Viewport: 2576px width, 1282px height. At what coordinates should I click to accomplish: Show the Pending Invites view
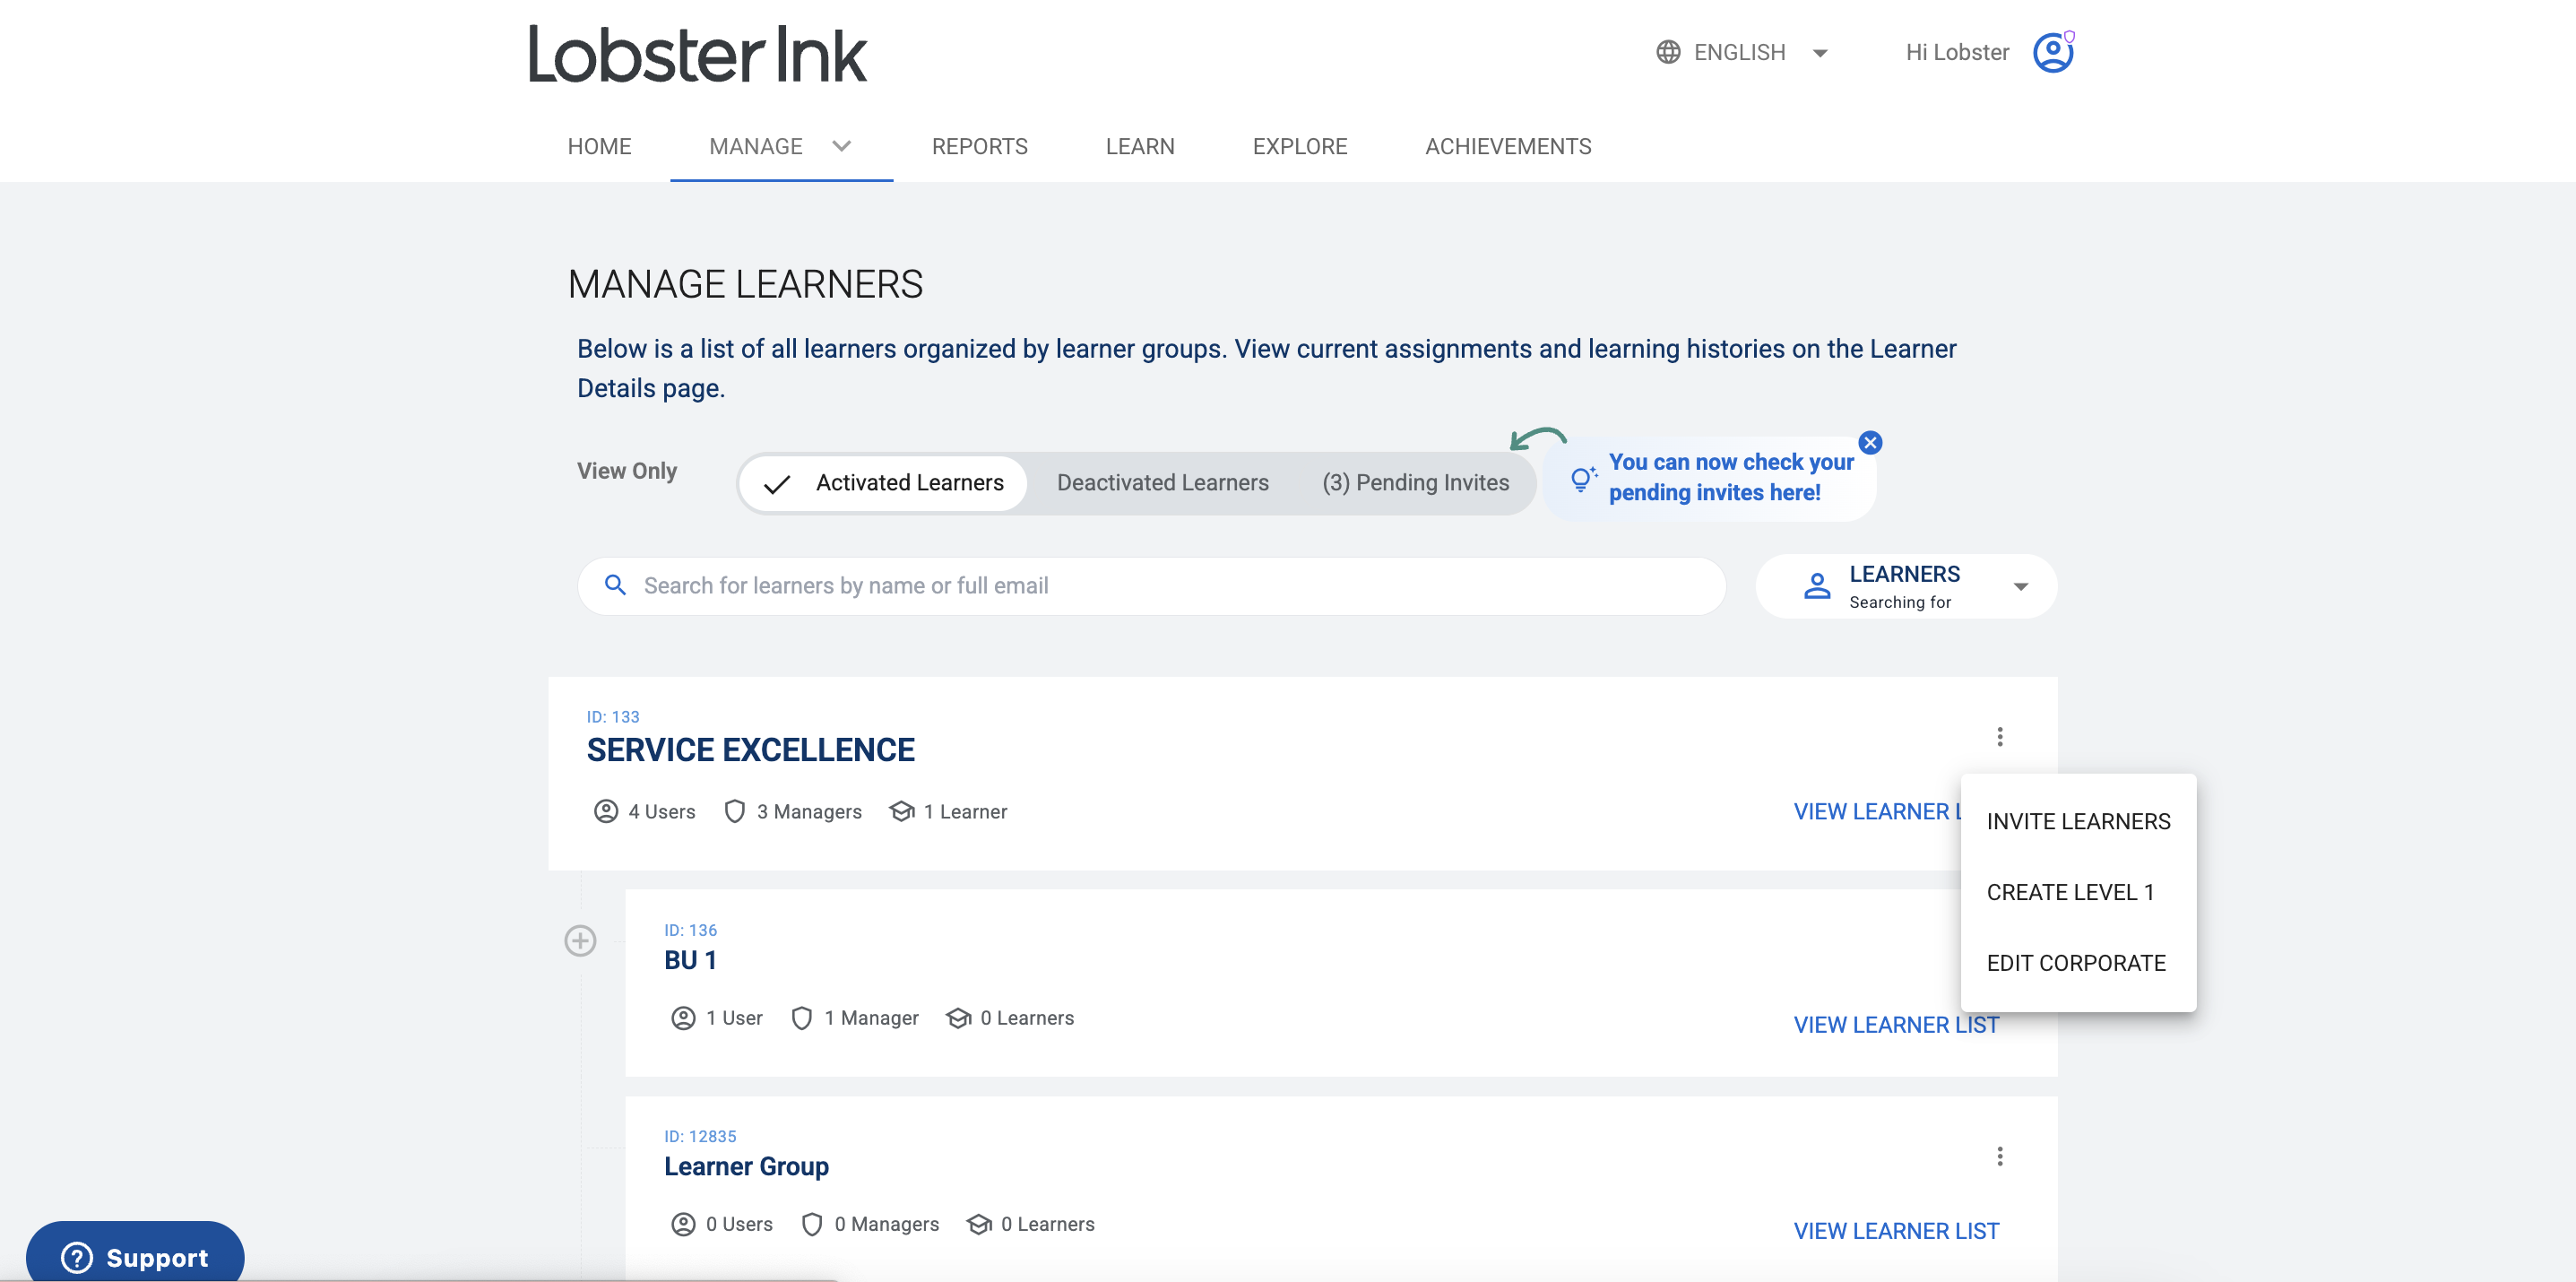(x=1416, y=482)
